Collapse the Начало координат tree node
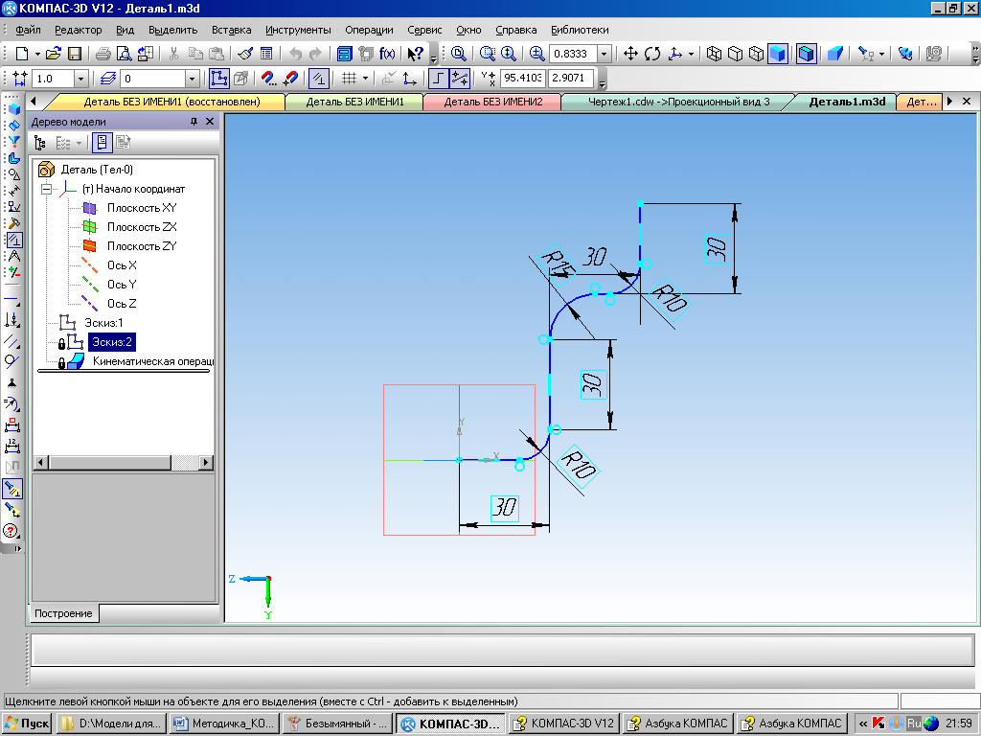981x736 pixels. pos(46,189)
